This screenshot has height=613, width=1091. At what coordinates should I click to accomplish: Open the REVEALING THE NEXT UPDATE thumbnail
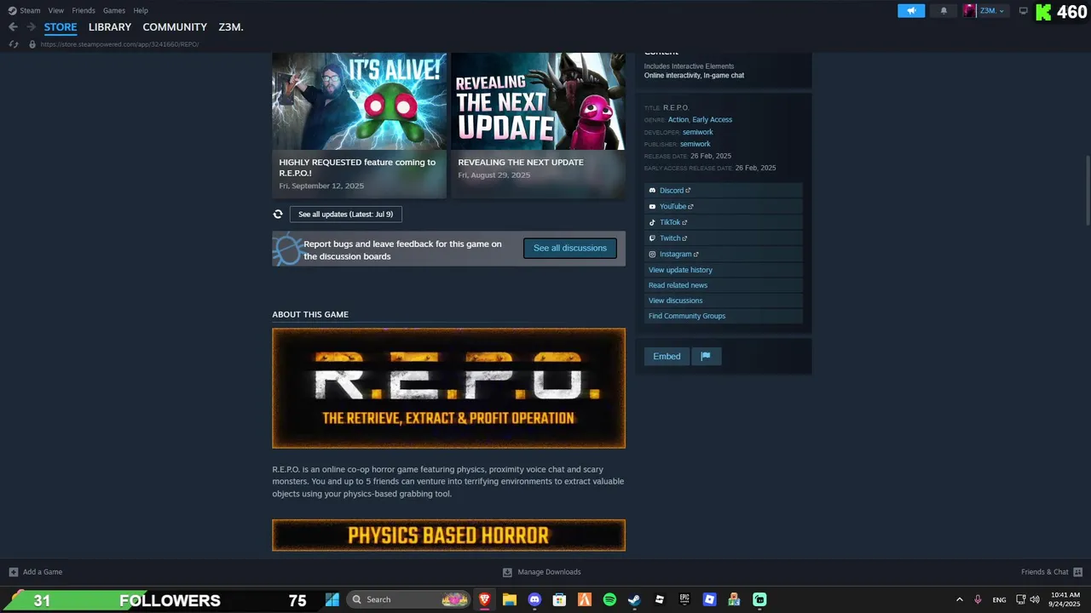click(x=538, y=101)
